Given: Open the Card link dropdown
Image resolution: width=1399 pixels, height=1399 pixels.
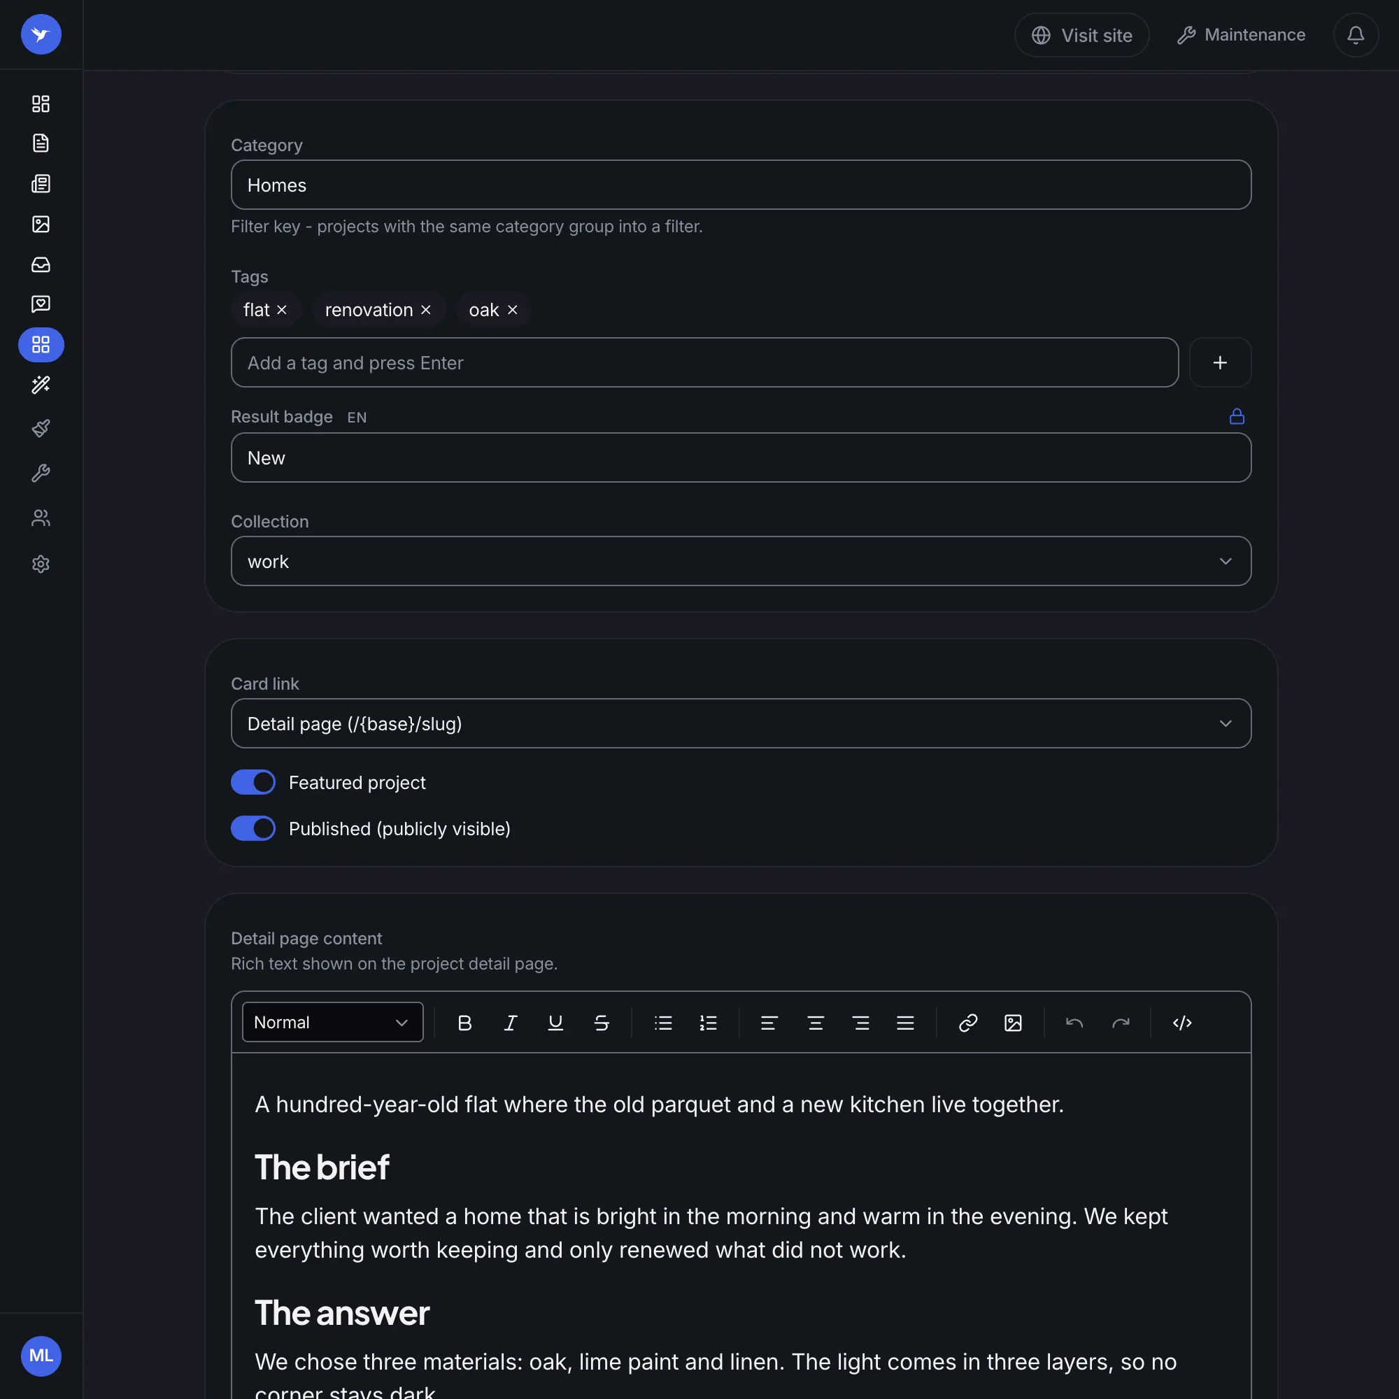Looking at the screenshot, I should [741, 723].
